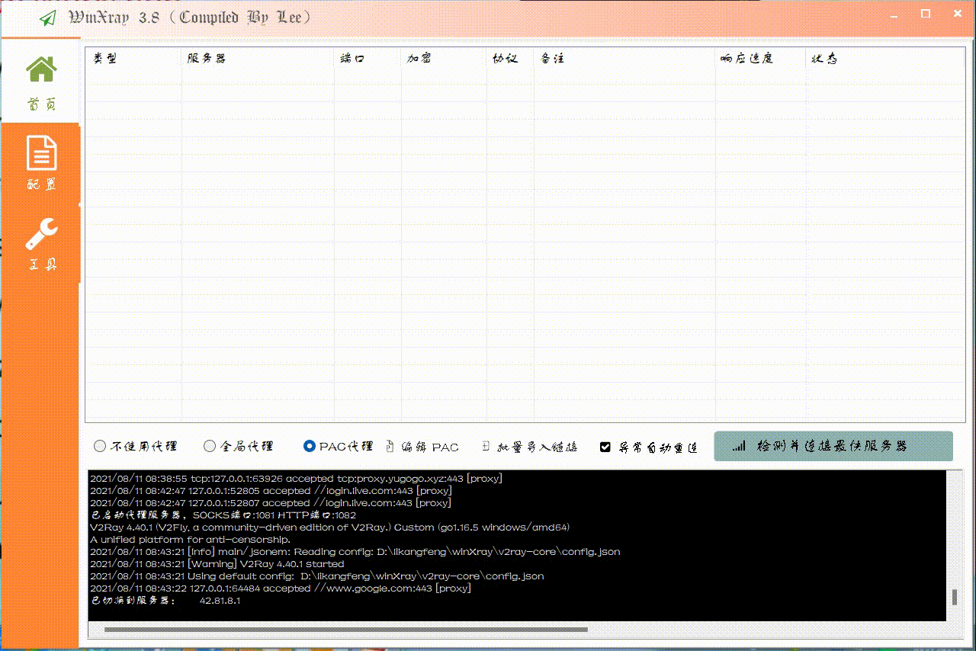This screenshot has width=976, height=651.
Task: Click 'A unified platform for anti-censorship.' line
Action: coord(190,540)
